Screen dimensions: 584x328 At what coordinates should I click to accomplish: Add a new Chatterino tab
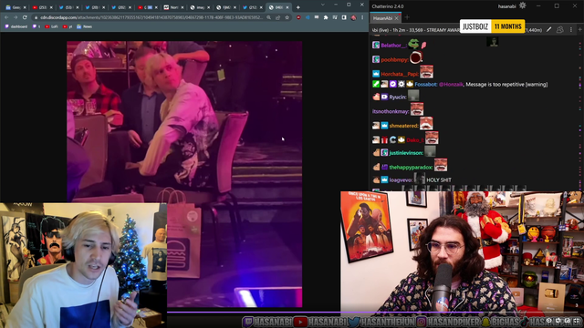coord(407,17)
